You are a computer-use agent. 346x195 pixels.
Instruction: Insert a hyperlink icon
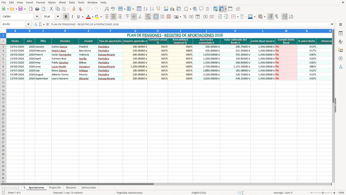[195, 9]
